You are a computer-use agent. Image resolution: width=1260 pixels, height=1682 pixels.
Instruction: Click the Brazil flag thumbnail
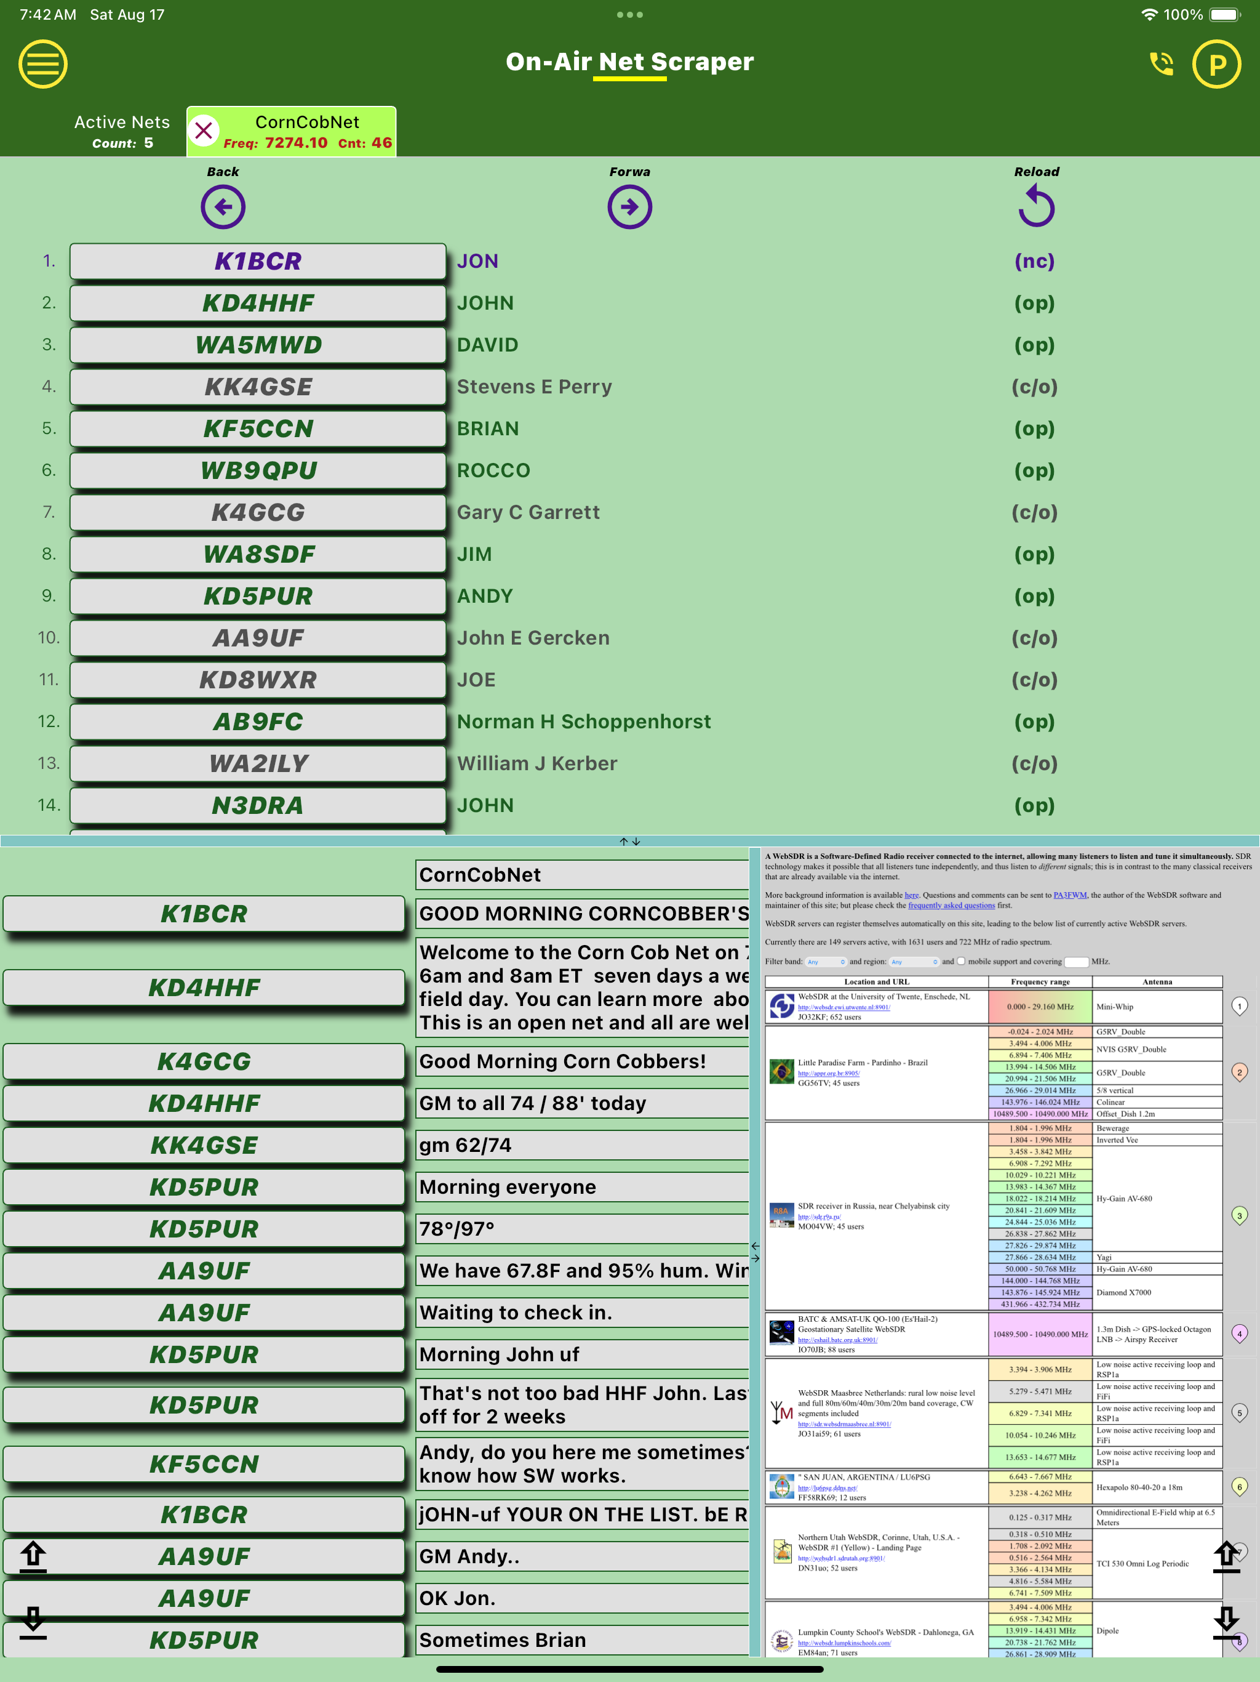click(781, 1072)
